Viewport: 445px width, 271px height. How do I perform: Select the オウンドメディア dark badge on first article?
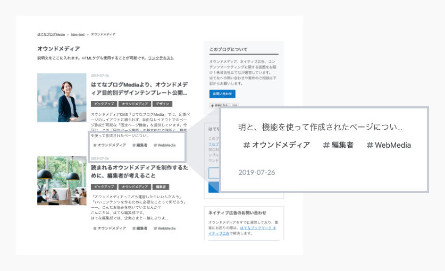(134, 104)
